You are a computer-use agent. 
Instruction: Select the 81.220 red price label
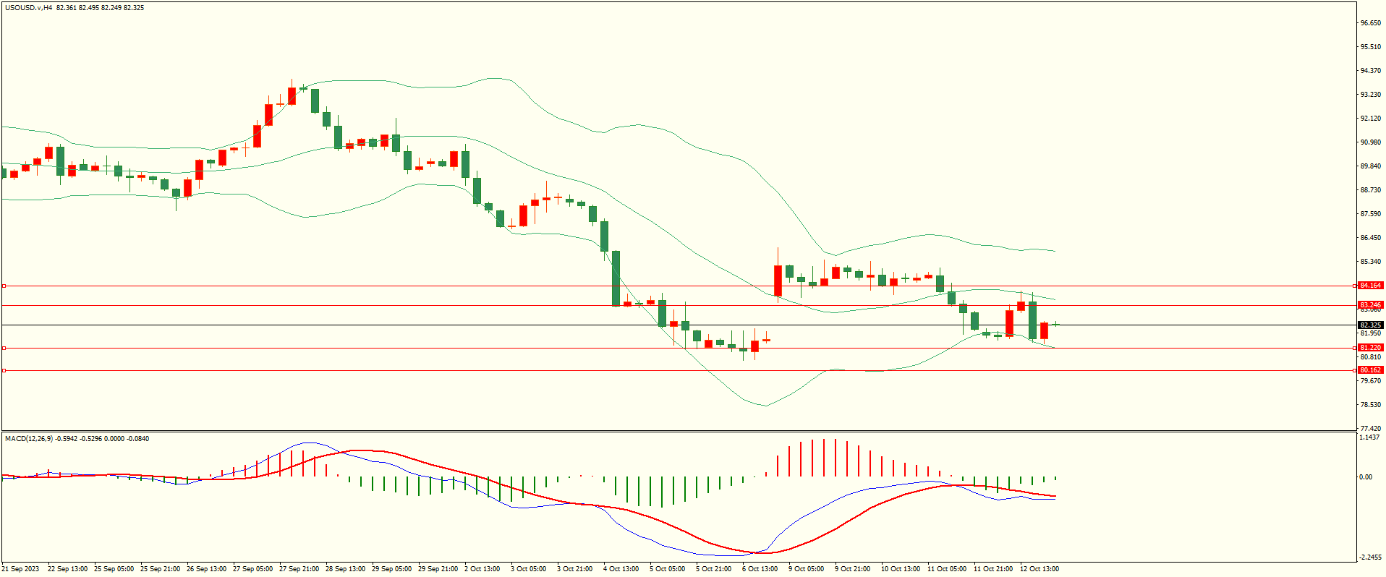1371,348
